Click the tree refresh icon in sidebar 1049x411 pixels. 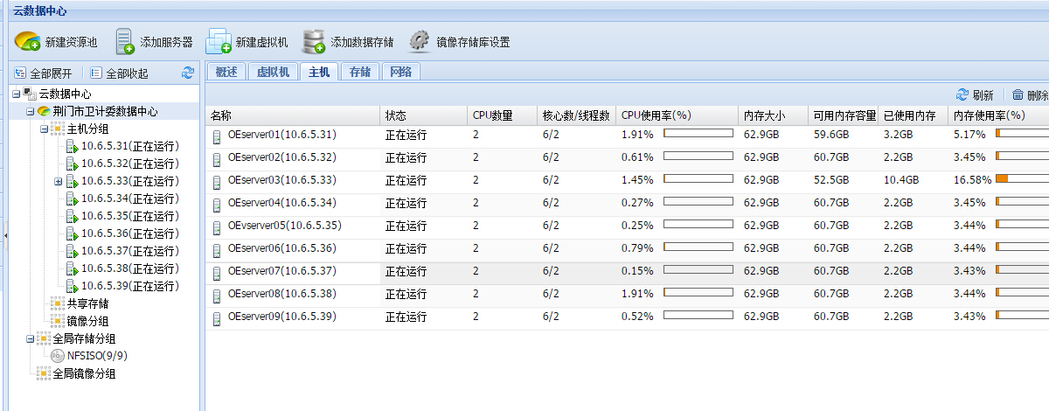[188, 73]
